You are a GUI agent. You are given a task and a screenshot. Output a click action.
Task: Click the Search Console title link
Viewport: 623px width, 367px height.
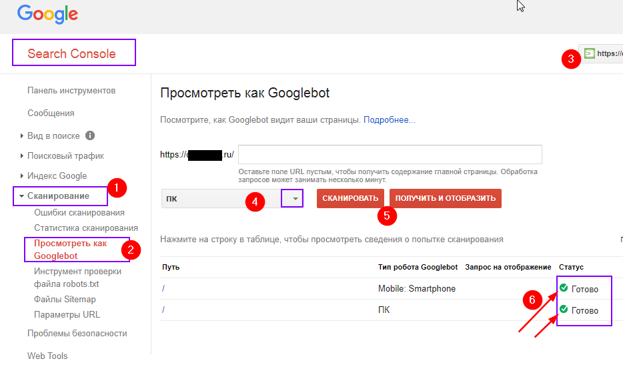point(71,53)
